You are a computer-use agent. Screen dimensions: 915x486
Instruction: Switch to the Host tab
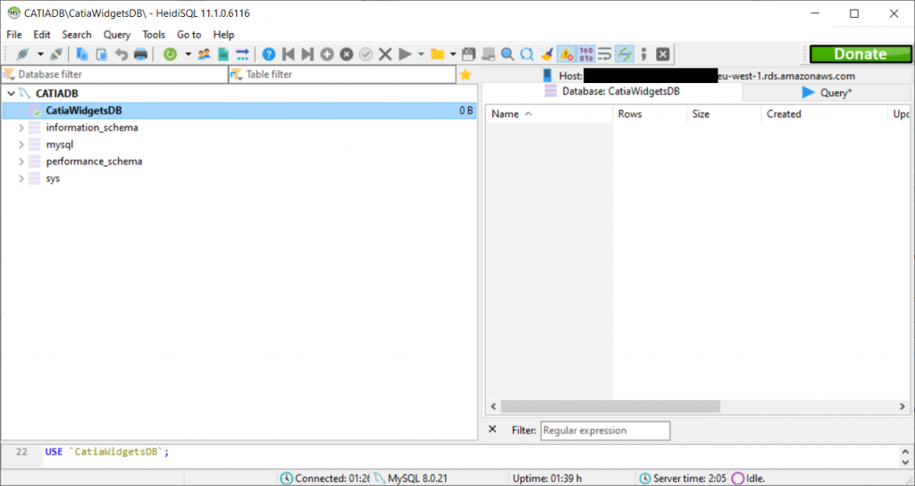[x=698, y=76]
